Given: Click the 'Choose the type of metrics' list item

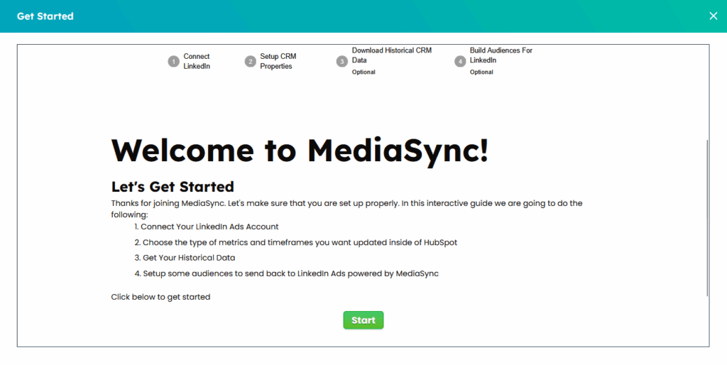Looking at the screenshot, I should [x=296, y=243].
